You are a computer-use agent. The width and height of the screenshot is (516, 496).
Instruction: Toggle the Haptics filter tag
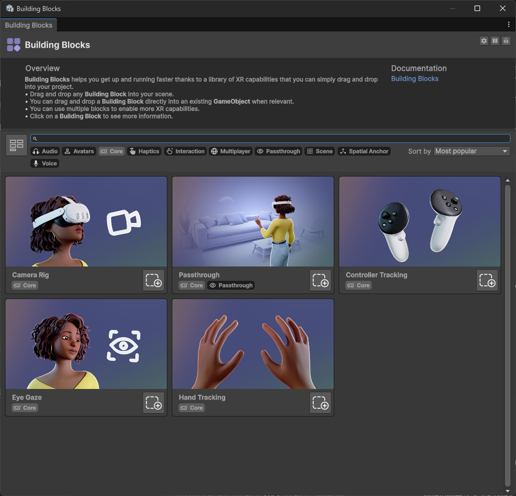pos(144,151)
